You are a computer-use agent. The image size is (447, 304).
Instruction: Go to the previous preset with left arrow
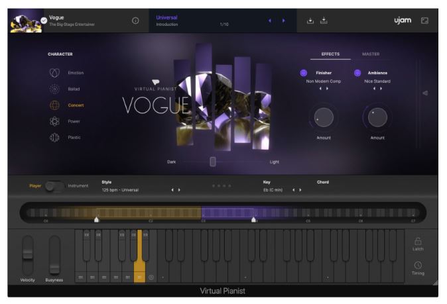(x=270, y=21)
